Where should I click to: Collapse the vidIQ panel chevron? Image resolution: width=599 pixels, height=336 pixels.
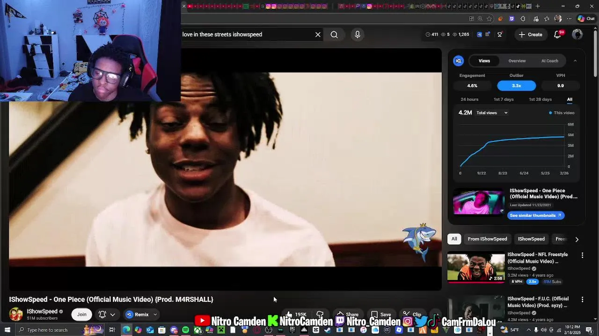coord(575,61)
